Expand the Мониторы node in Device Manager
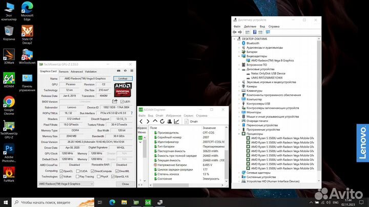The image size is (369, 207). (x=239, y=112)
